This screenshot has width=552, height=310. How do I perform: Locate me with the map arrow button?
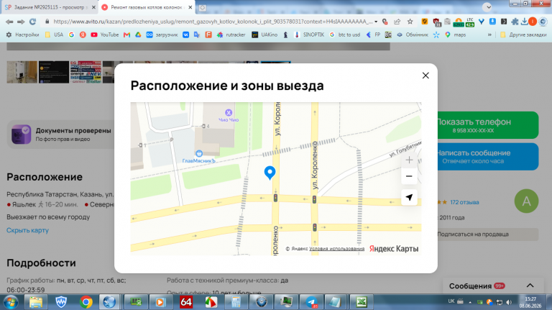409,197
